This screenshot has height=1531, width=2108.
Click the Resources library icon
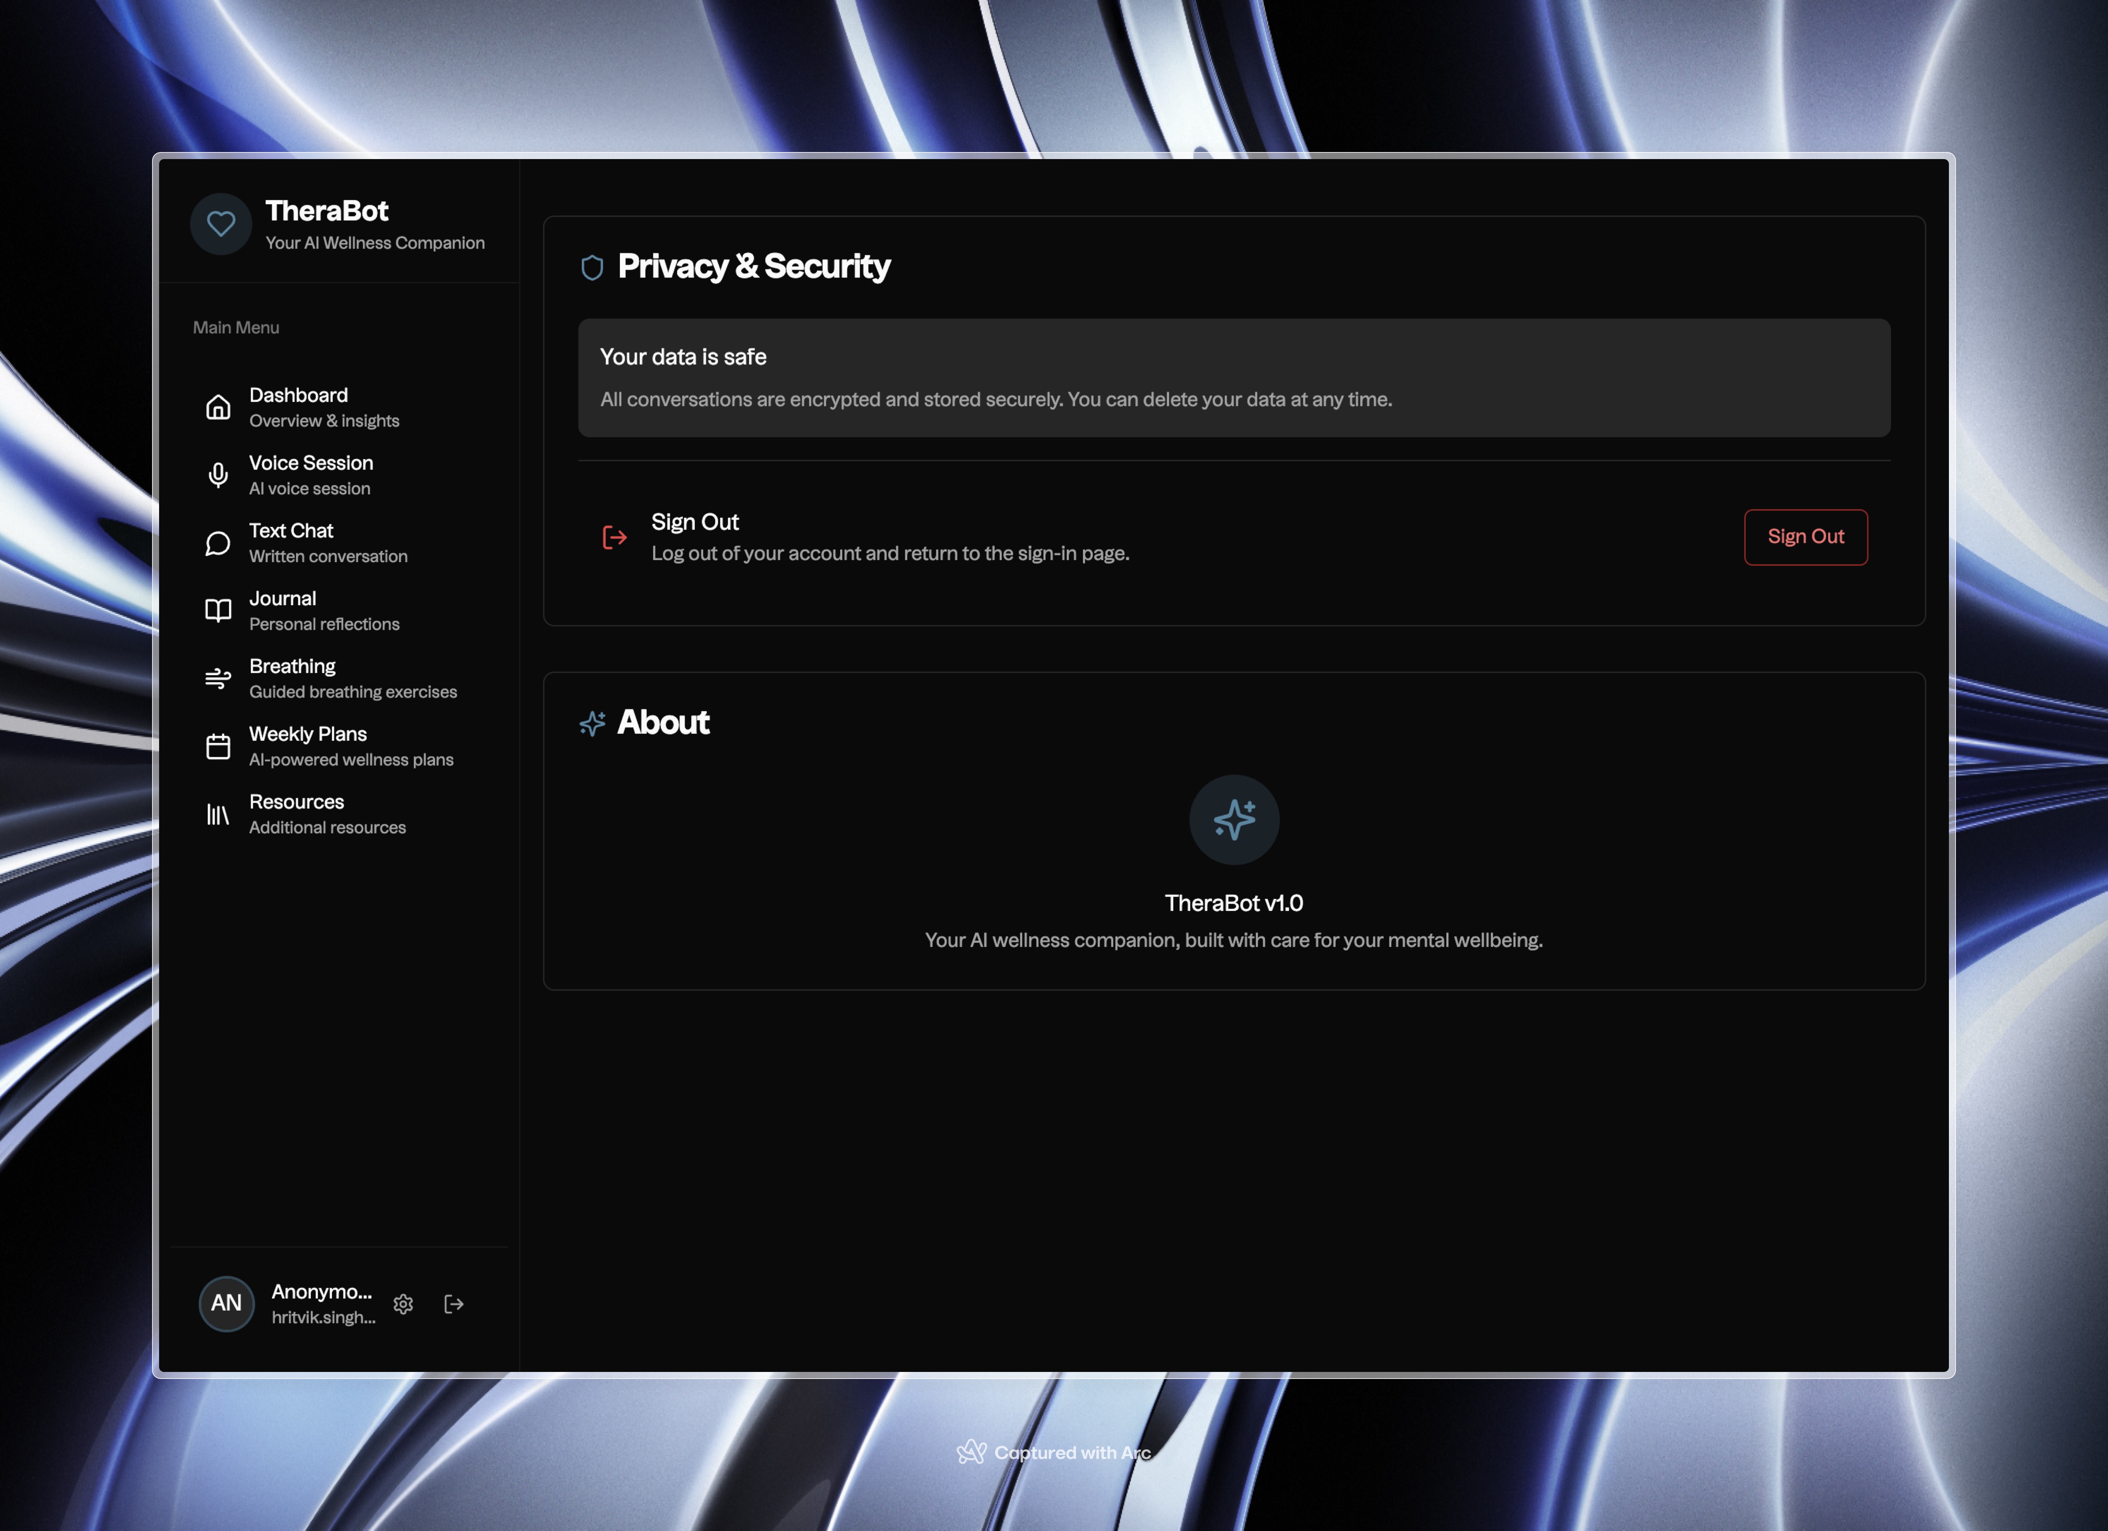(x=218, y=814)
